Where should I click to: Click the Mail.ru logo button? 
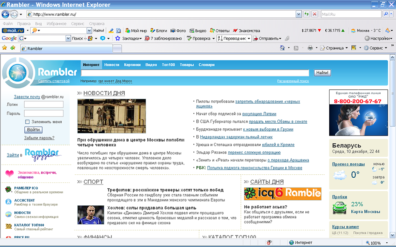pyautogui.click(x=13, y=31)
